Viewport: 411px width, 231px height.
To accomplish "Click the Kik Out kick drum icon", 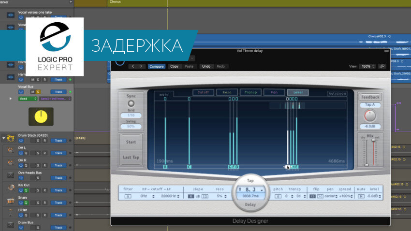I will 11,188.
